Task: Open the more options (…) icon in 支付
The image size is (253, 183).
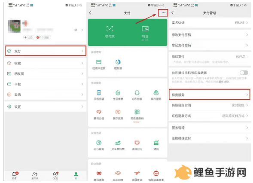Action: point(163,13)
